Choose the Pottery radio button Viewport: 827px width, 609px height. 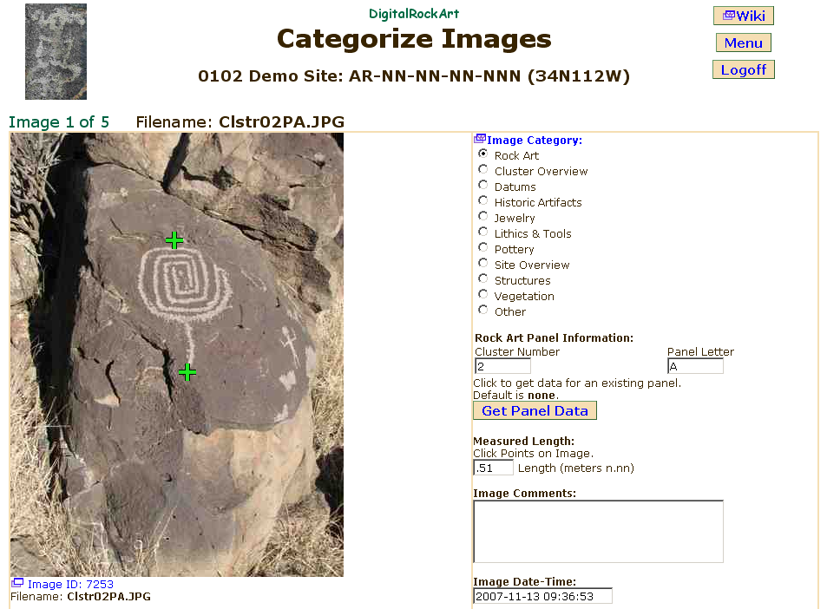[x=483, y=248]
